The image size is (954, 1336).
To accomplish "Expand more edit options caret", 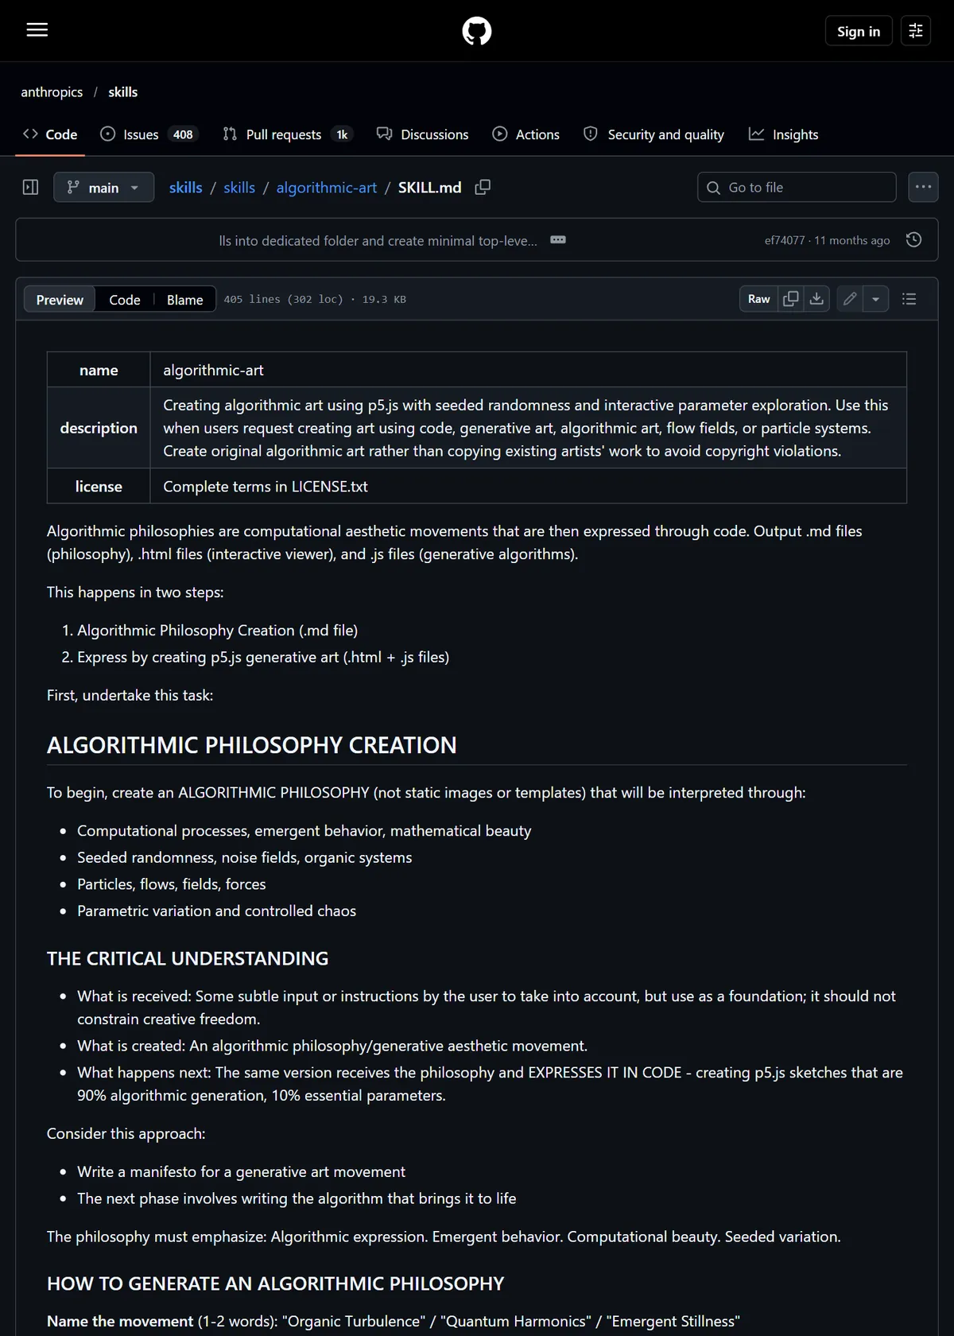I will click(x=875, y=299).
